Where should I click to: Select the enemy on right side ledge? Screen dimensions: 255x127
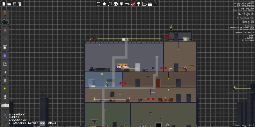[235, 89]
